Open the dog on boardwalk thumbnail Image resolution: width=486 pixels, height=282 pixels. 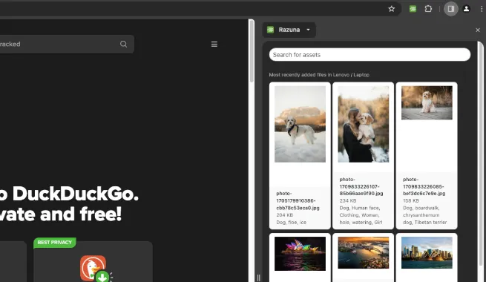427,103
